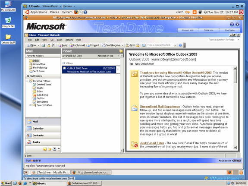This screenshot has width=248, height=186.
Task: Click the Ubuntu volume speaker icon
Action: click(206, 12)
